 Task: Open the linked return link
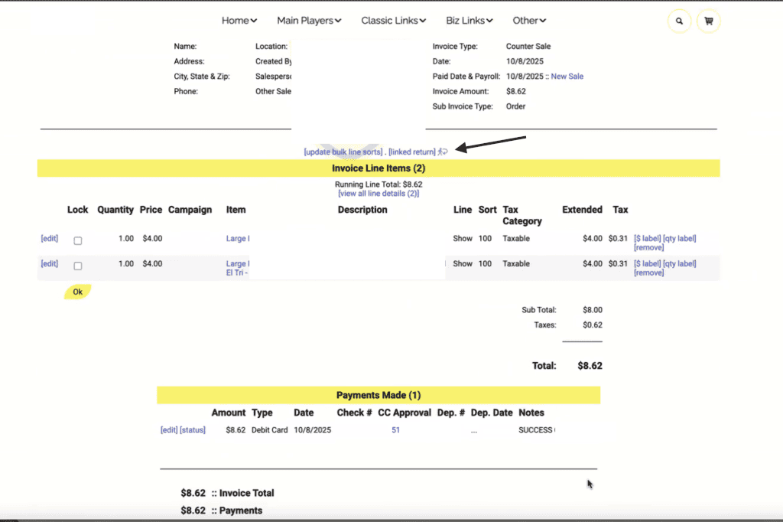(x=412, y=152)
